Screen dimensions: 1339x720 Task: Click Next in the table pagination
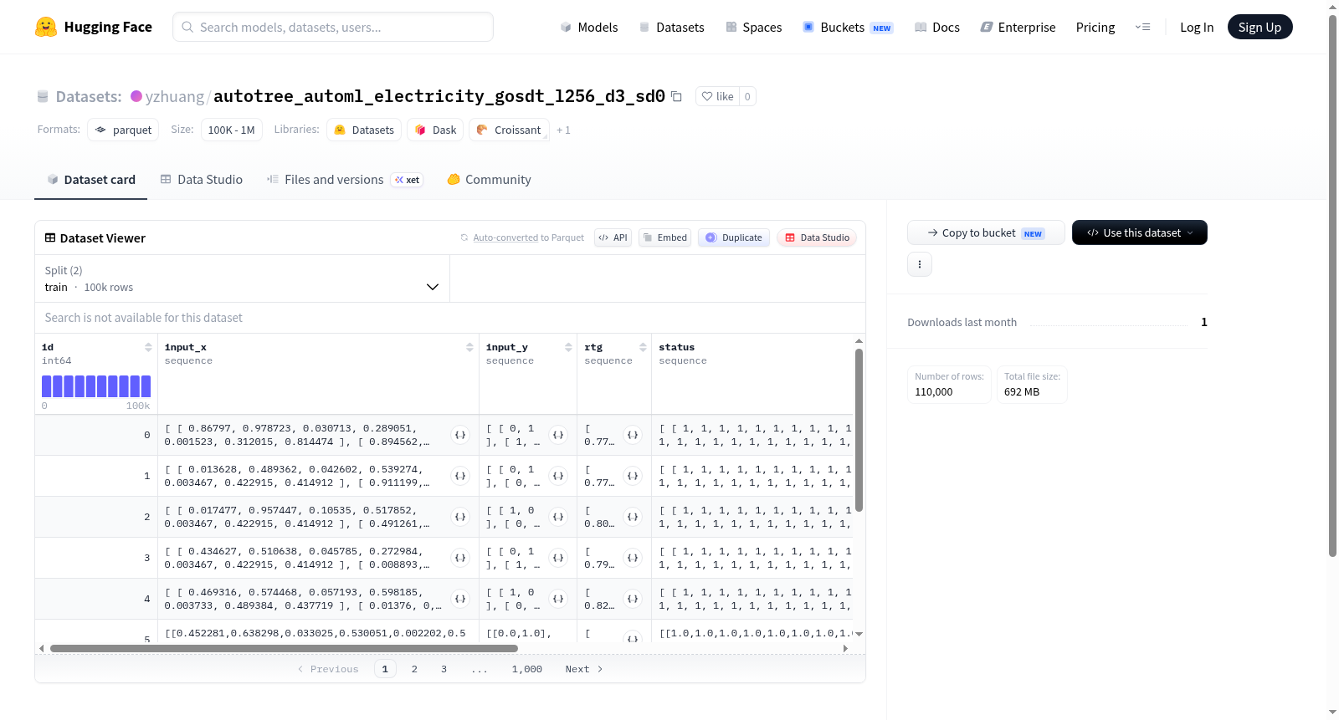pos(584,669)
